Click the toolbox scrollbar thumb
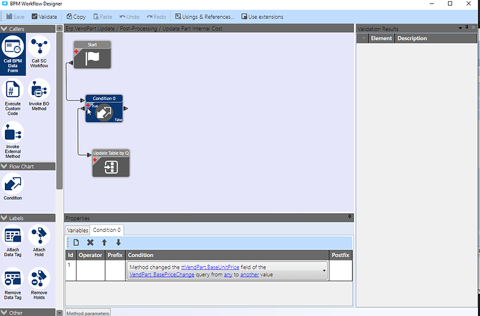 pos(59,110)
